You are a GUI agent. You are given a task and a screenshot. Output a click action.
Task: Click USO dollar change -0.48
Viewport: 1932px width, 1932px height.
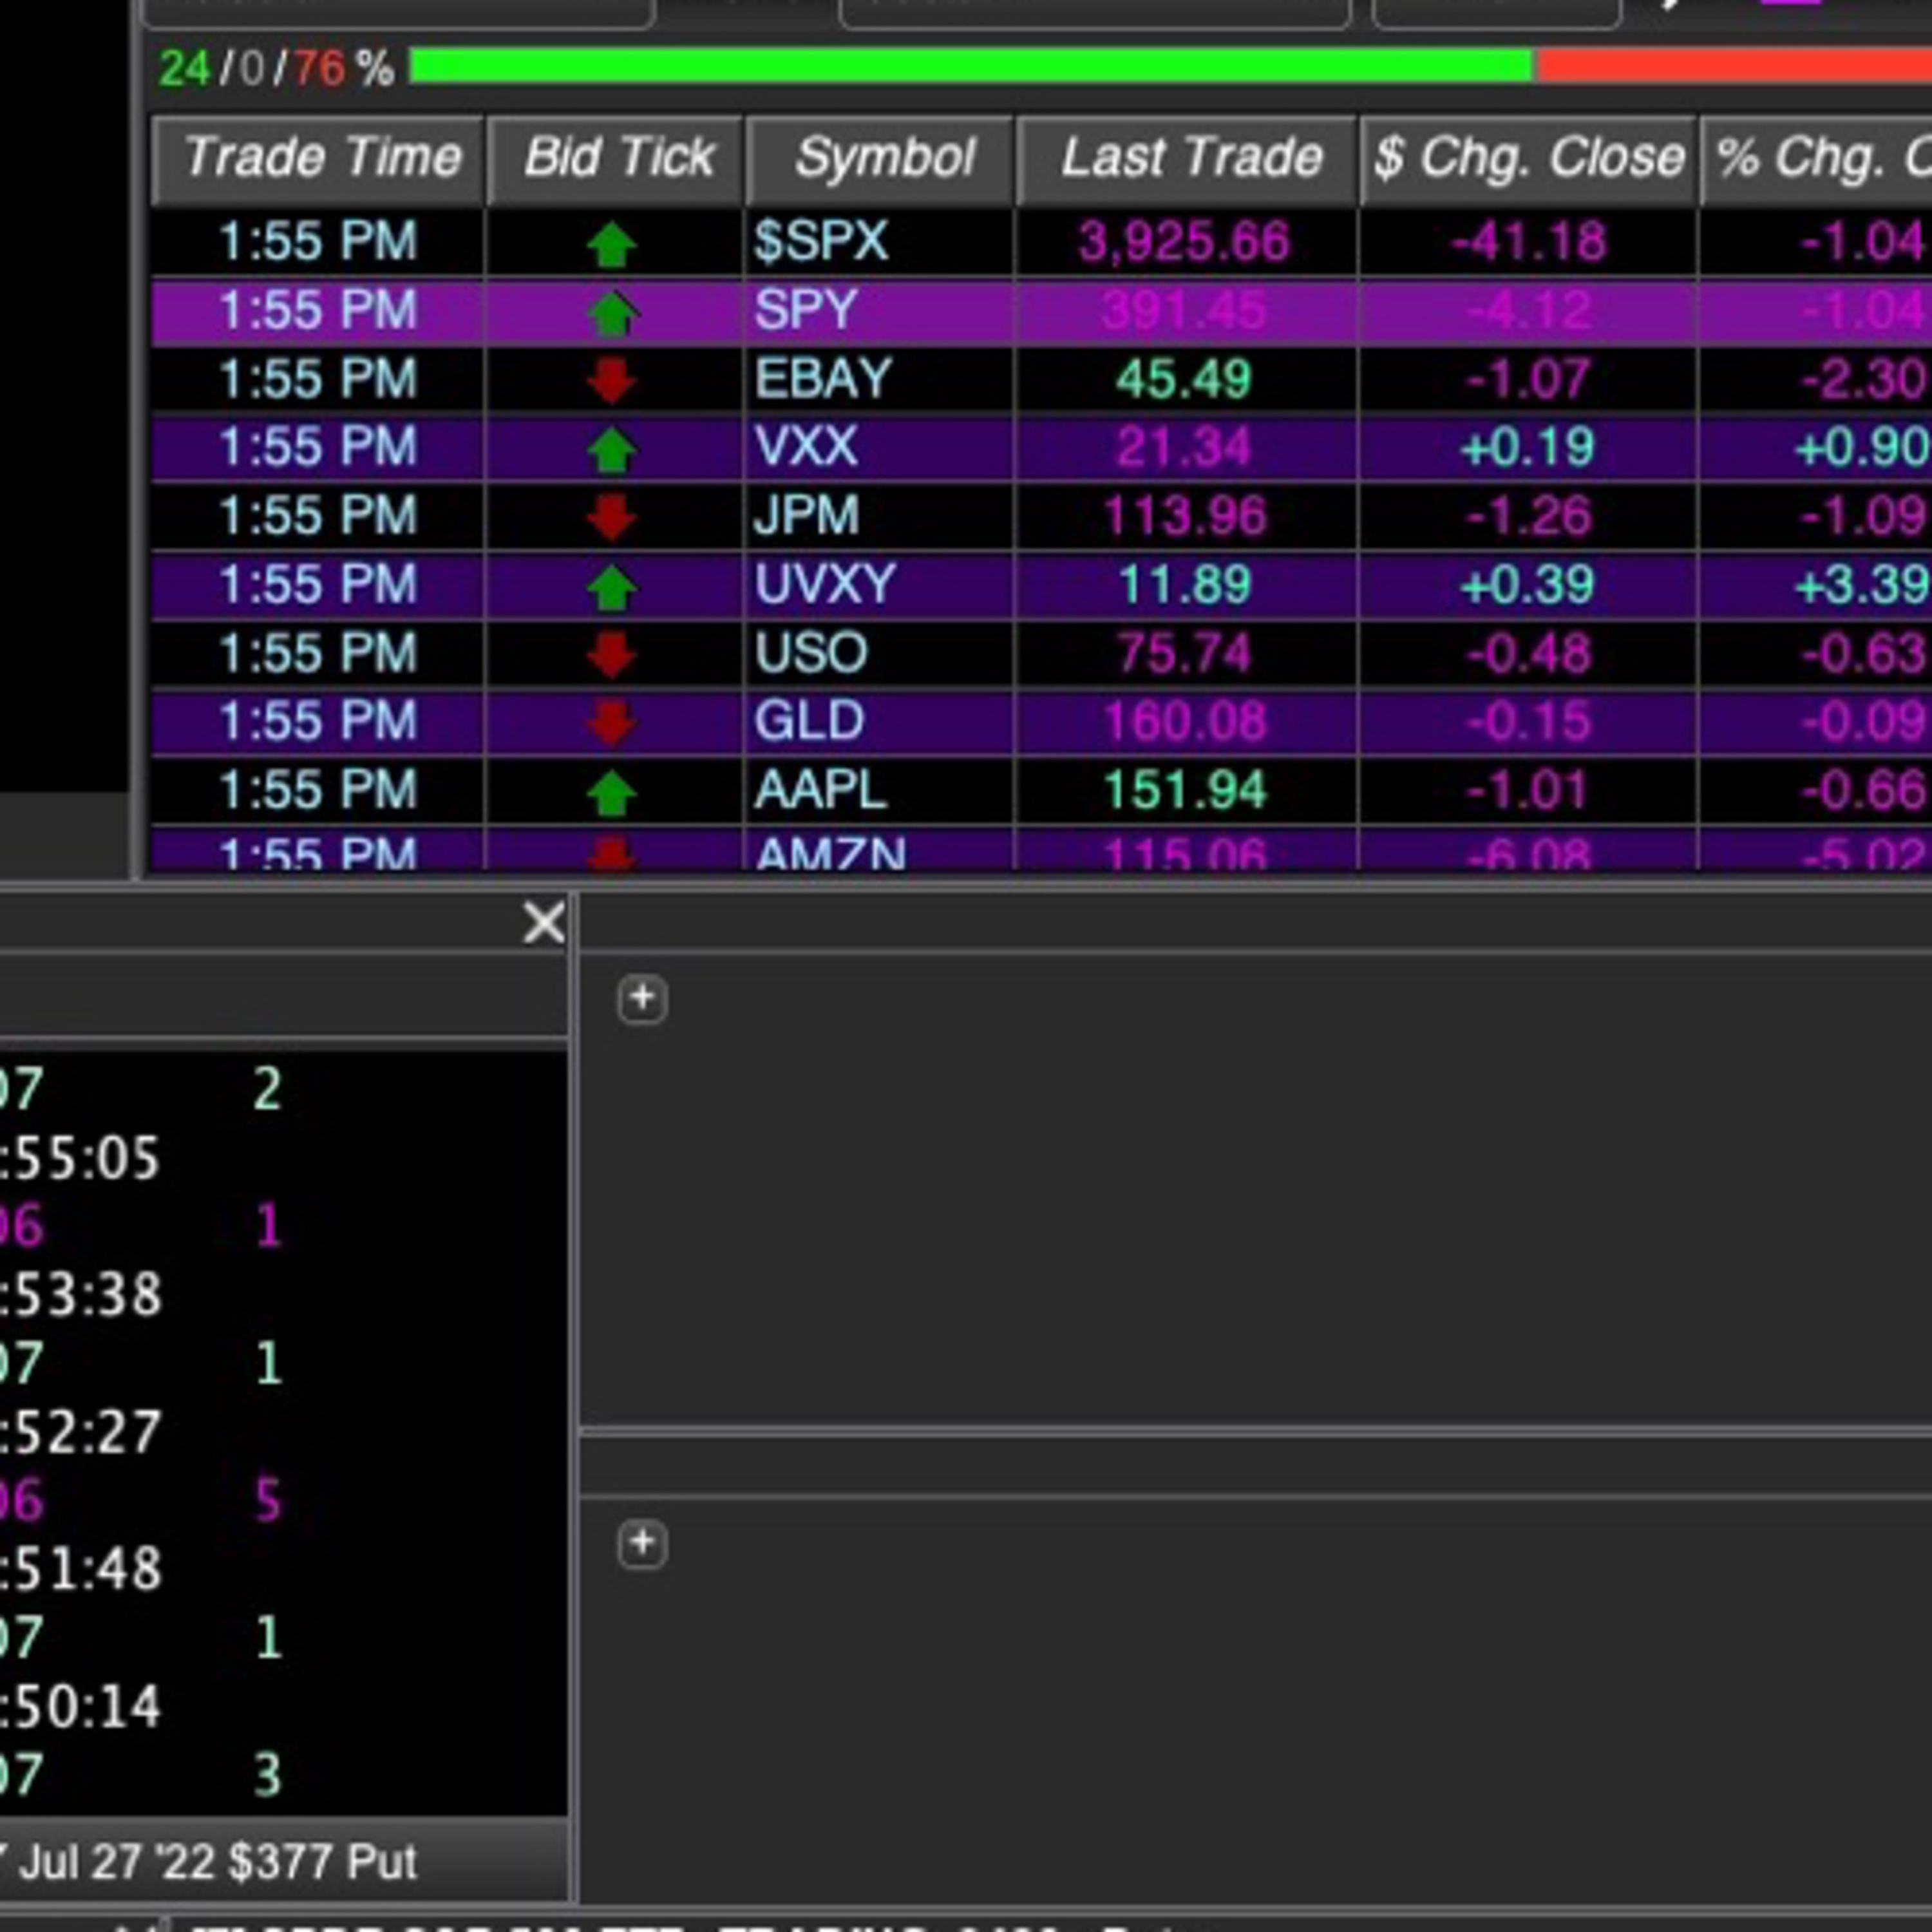tap(1529, 653)
